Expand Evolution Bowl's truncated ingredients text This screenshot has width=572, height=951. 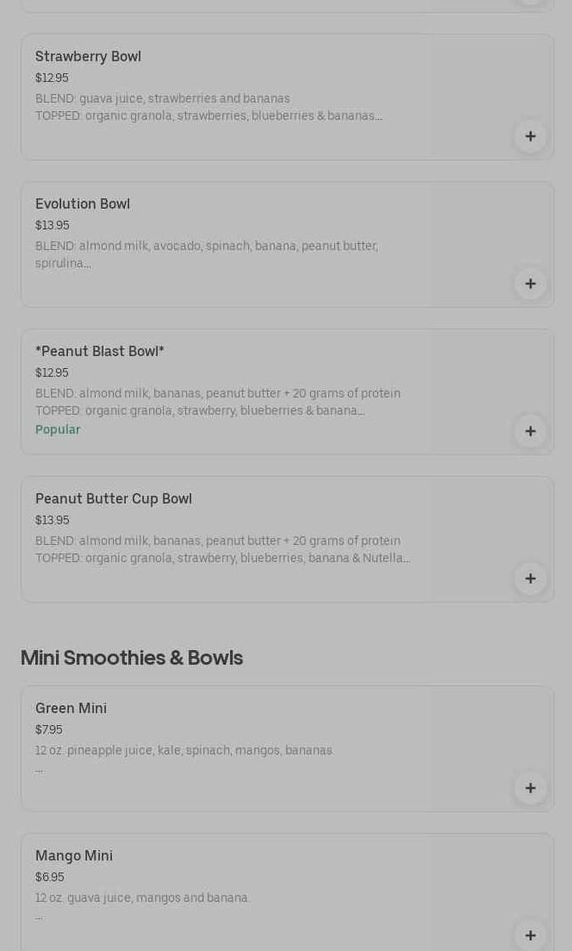[x=207, y=254]
